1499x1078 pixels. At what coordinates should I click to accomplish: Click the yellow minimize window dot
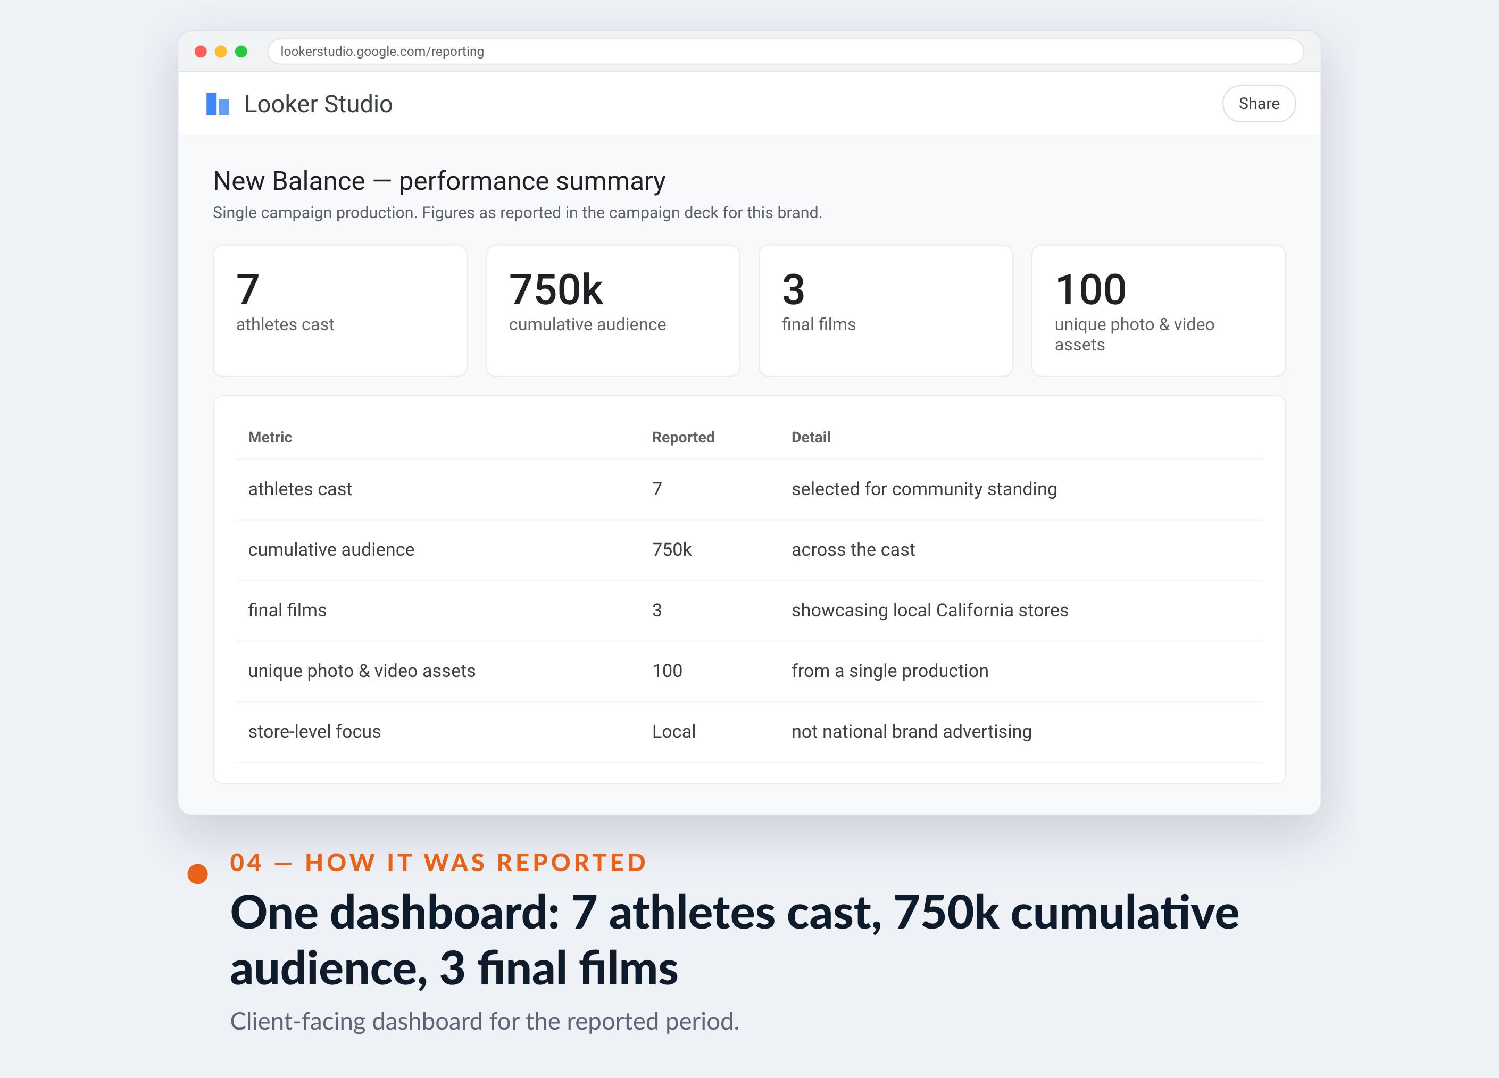tap(221, 52)
